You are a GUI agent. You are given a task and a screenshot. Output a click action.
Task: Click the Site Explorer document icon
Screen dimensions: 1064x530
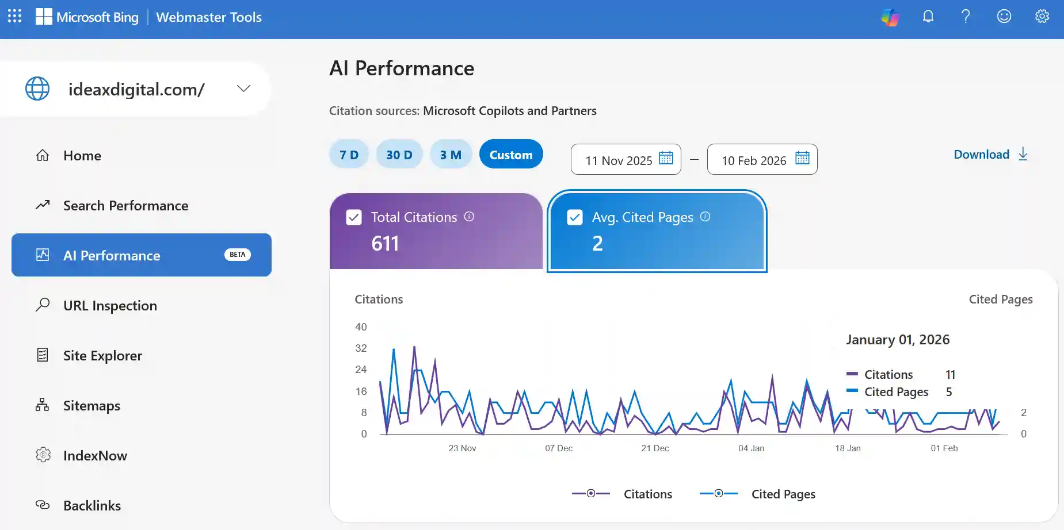point(43,355)
